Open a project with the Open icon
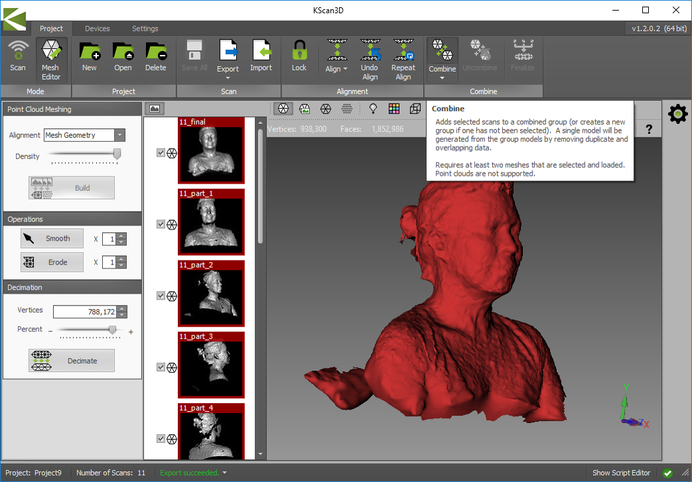This screenshot has height=482, width=692. [123, 56]
